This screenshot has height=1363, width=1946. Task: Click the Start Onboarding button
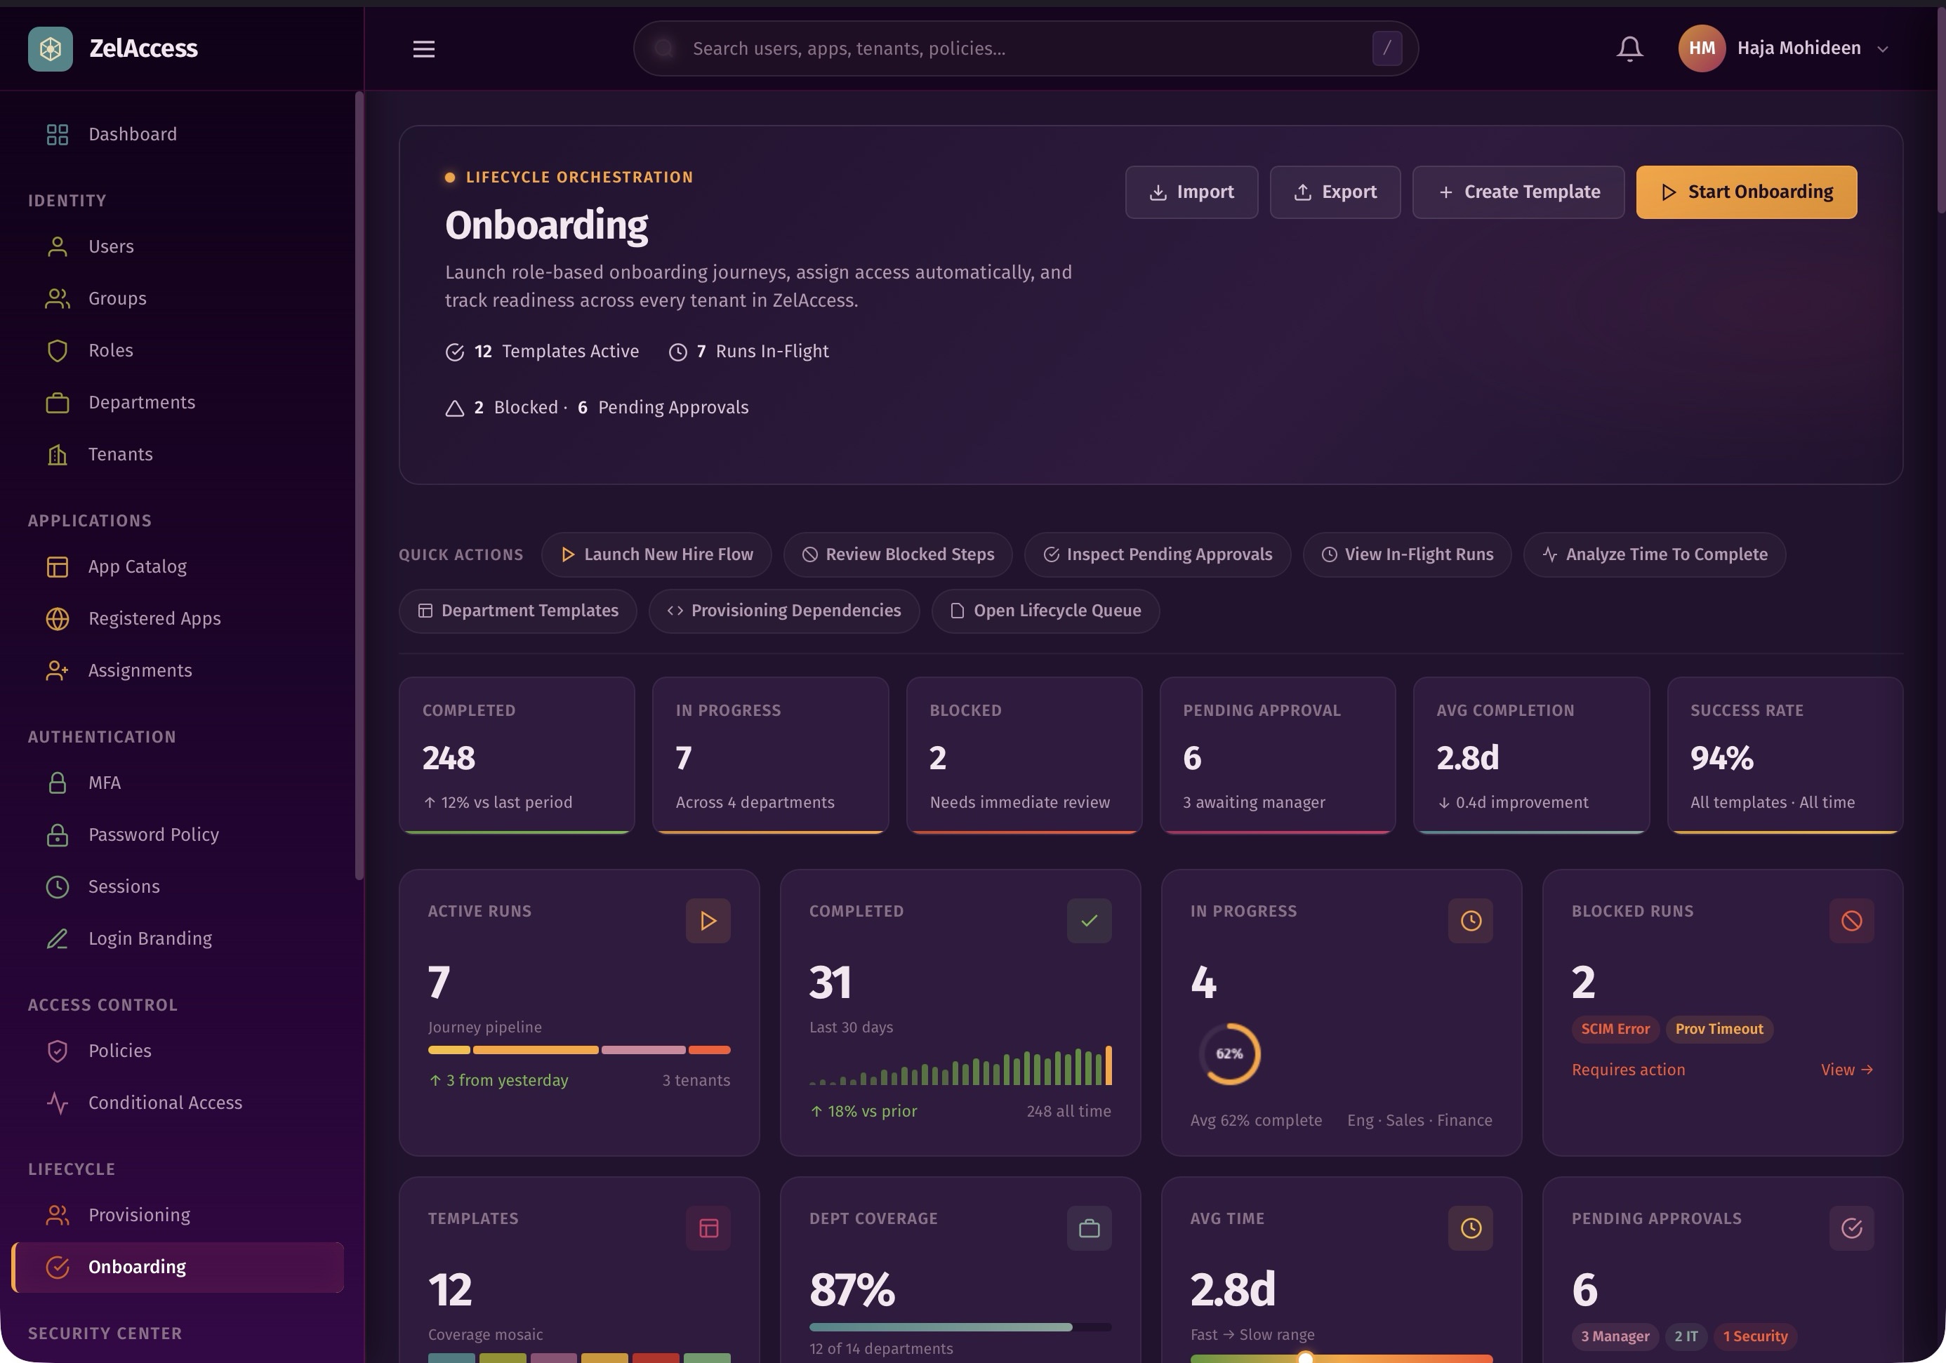pyautogui.click(x=1745, y=192)
